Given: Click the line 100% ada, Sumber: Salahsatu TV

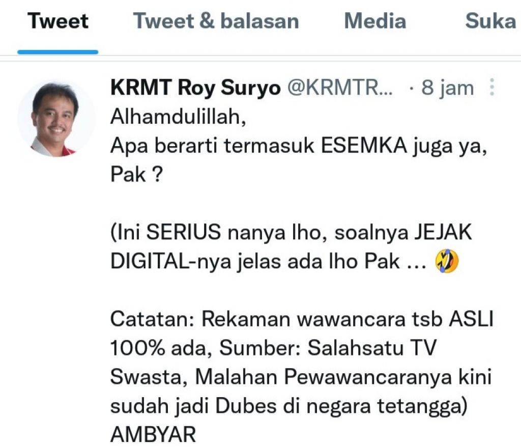Looking at the screenshot, I should pyautogui.click(x=273, y=348).
